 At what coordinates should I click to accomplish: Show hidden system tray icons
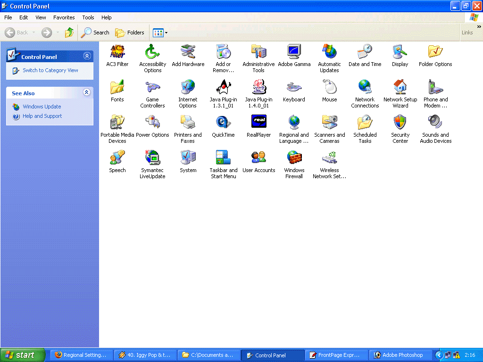(x=439, y=355)
